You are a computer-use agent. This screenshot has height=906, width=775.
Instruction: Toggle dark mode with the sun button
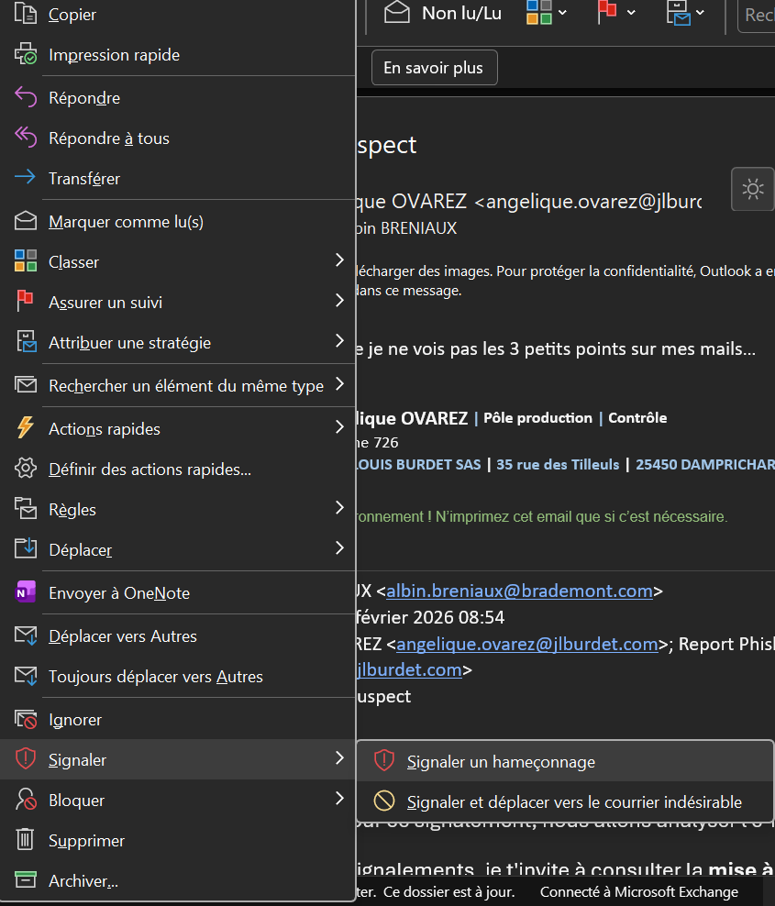point(752,189)
